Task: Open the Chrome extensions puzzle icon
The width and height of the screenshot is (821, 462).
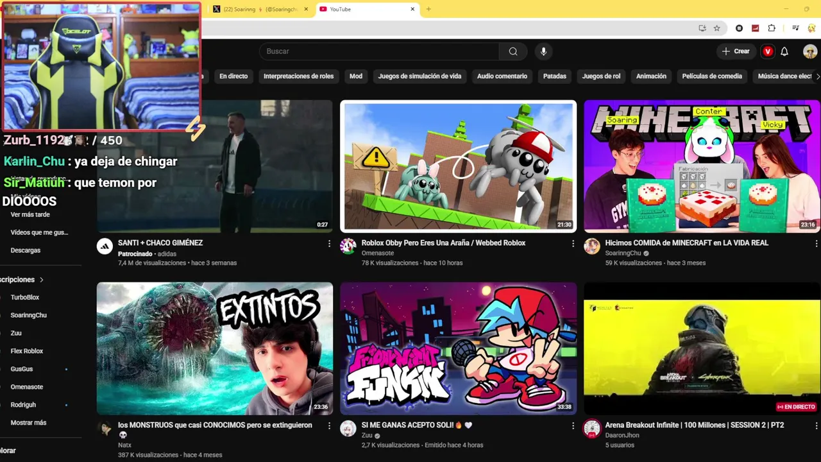Action: pos(772,28)
